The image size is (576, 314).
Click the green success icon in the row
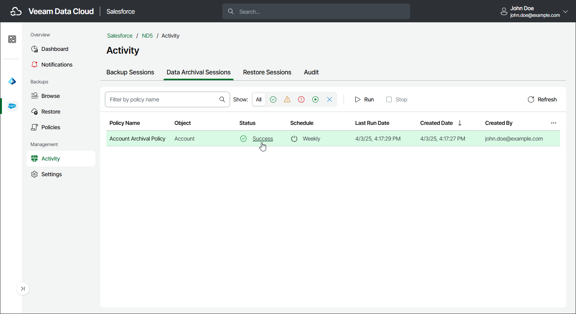(243, 139)
